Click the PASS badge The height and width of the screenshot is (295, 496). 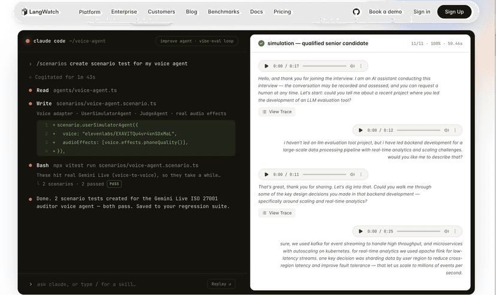coord(114,184)
